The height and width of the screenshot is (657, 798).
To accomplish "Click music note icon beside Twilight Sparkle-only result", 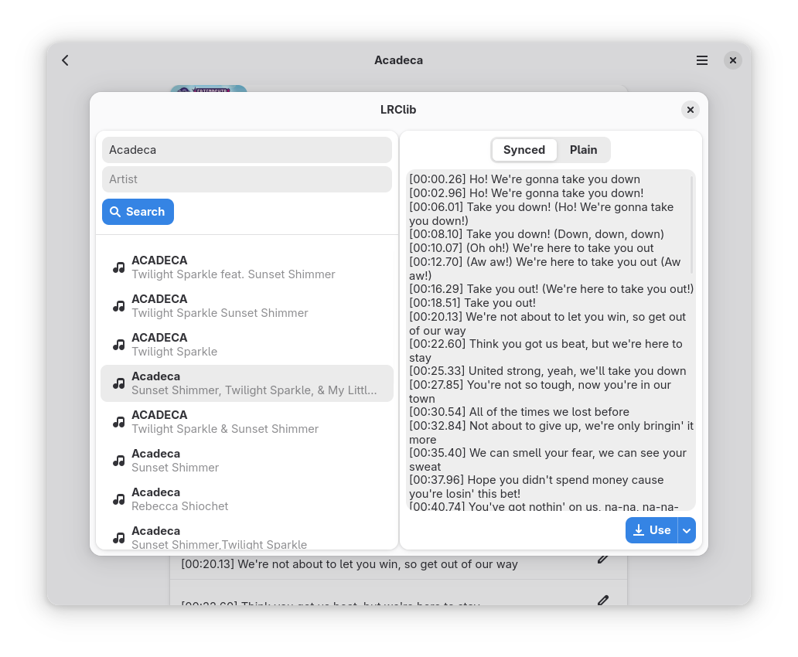I will [118, 345].
